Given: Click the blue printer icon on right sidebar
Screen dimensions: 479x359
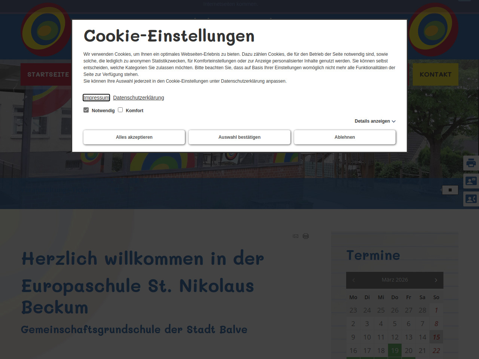Looking at the screenshot, I should (x=471, y=163).
